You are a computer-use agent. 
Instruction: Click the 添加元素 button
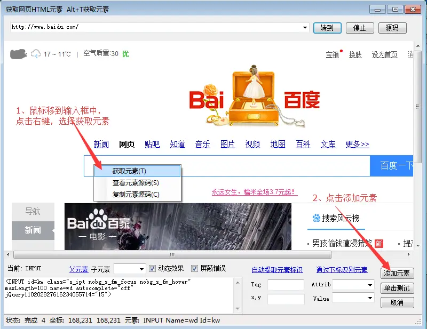pos(397,273)
